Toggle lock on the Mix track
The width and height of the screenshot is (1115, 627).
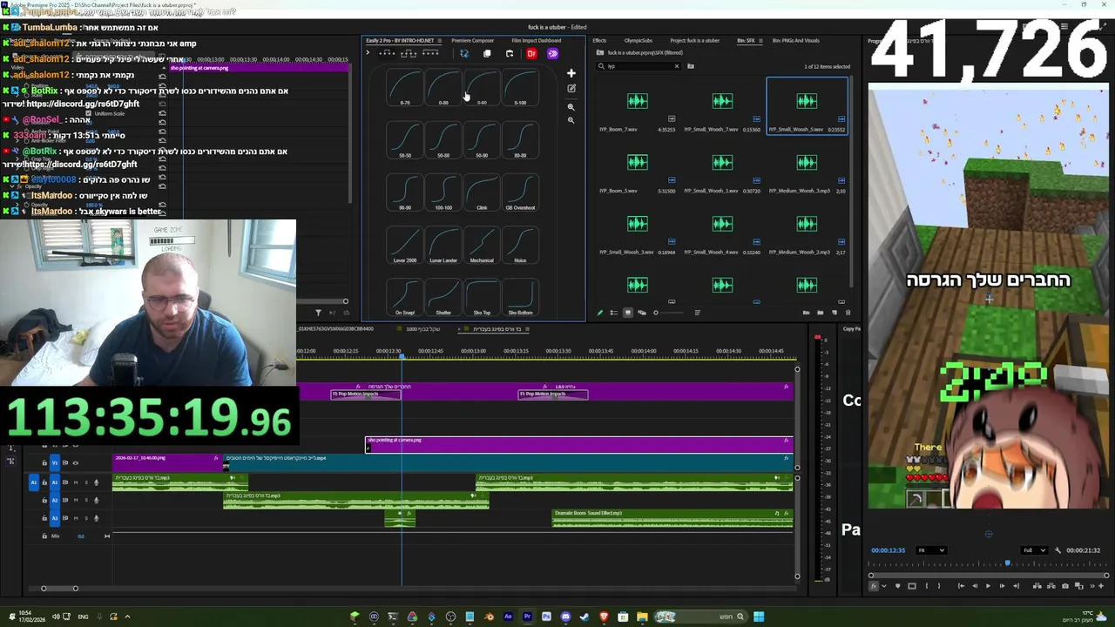click(x=44, y=536)
